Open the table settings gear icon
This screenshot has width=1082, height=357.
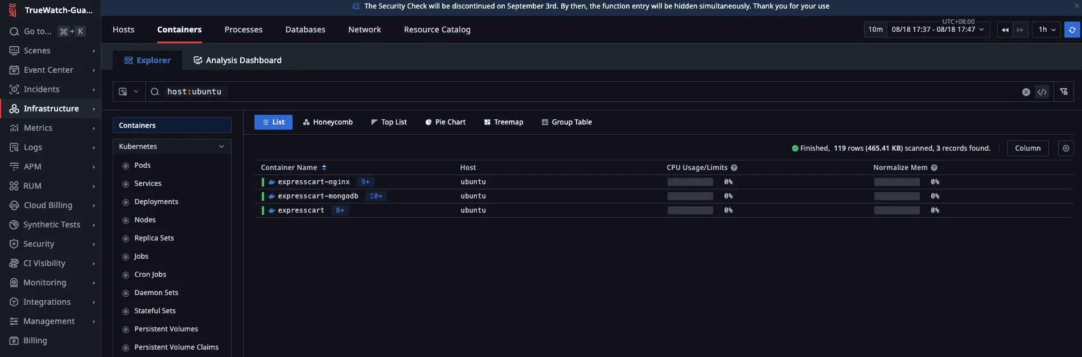pos(1065,148)
